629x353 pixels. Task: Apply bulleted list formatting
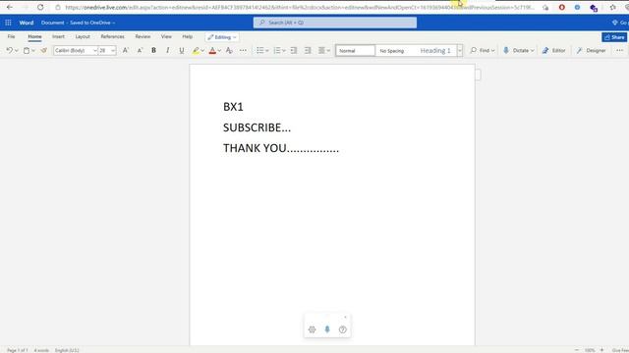[260, 50]
